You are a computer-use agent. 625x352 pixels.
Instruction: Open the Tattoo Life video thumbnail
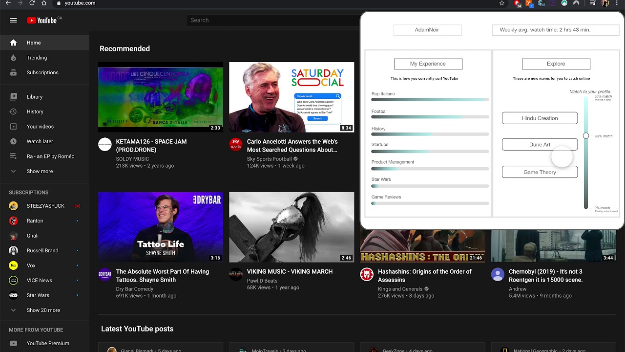161,227
